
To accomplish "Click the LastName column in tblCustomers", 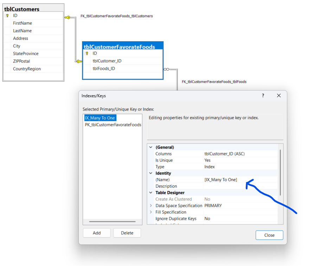I will (x=33, y=31).
